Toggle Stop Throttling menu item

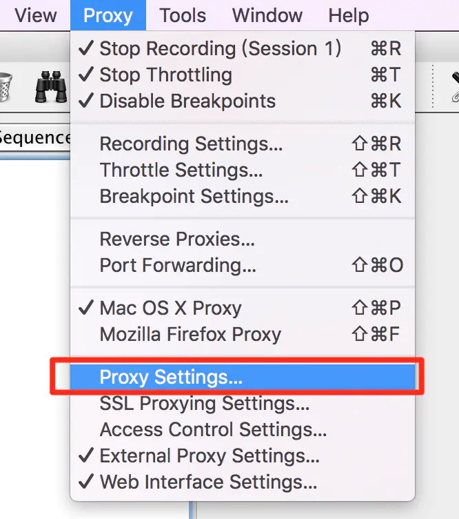(243, 75)
